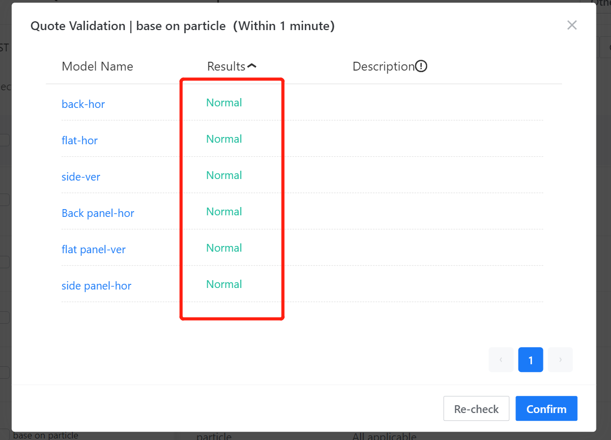Open the flat panel-ver model link
Screen dimensions: 611x440
tap(94, 250)
